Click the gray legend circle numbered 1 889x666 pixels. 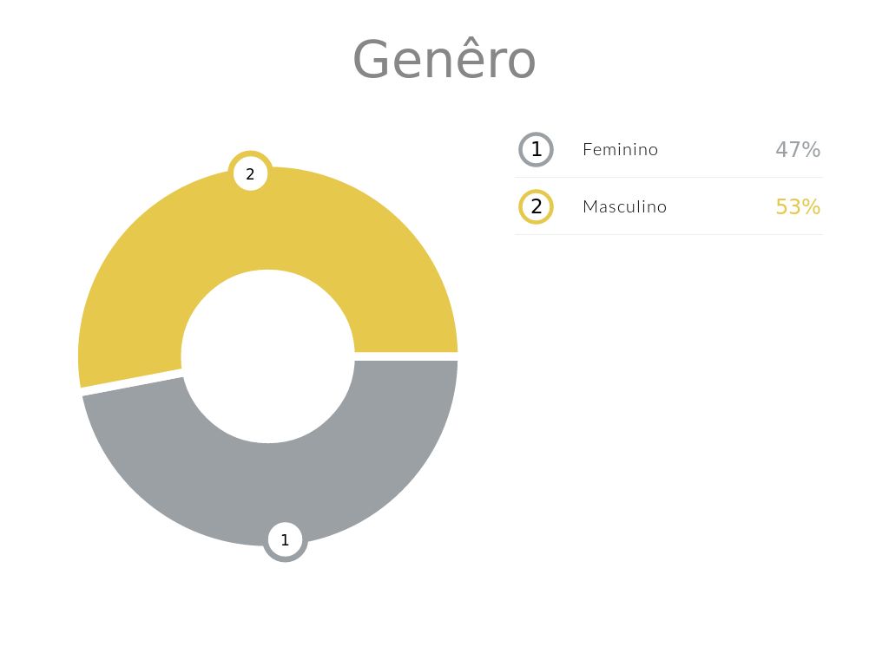537,149
